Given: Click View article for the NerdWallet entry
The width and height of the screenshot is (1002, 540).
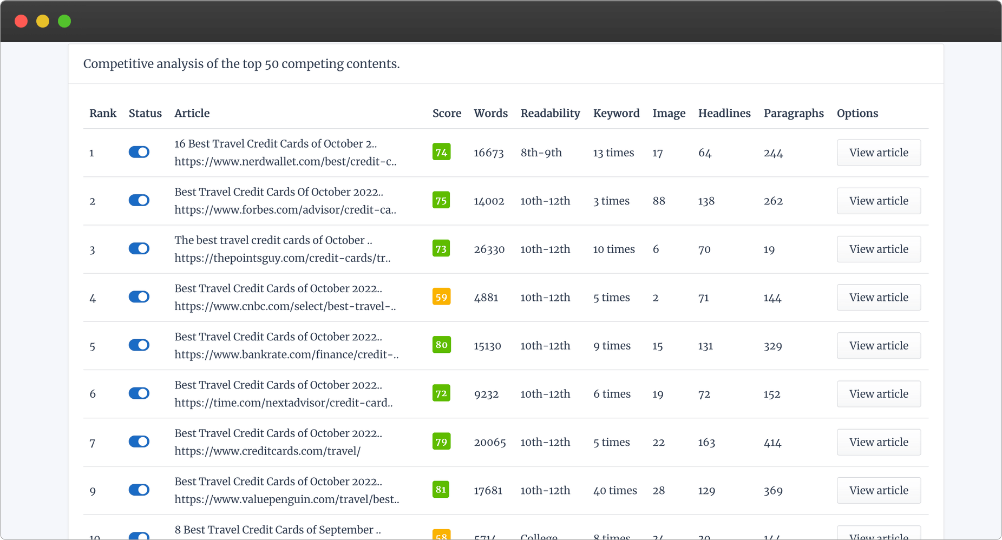Looking at the screenshot, I should click(x=878, y=153).
